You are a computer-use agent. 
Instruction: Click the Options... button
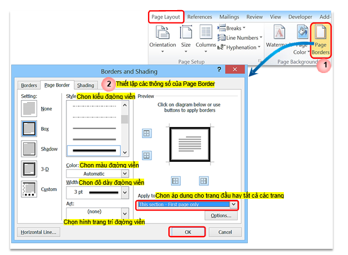point(221,216)
